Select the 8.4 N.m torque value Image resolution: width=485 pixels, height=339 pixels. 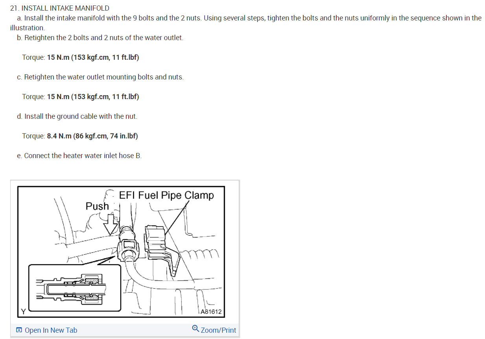[x=59, y=136]
